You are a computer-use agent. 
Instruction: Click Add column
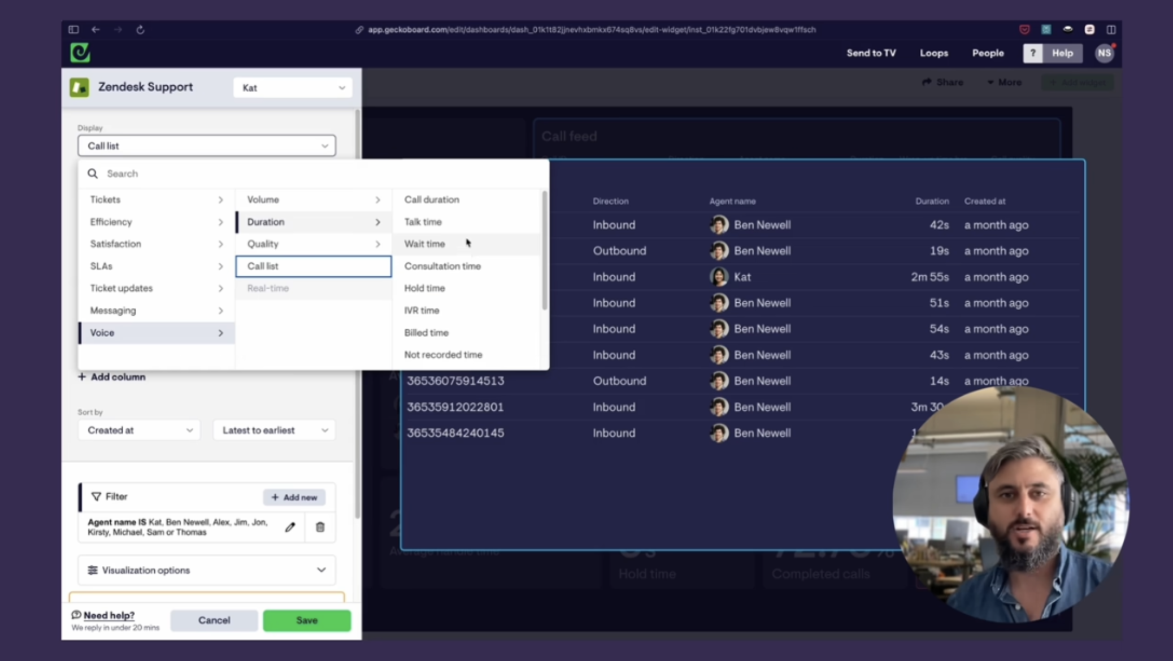[112, 377]
